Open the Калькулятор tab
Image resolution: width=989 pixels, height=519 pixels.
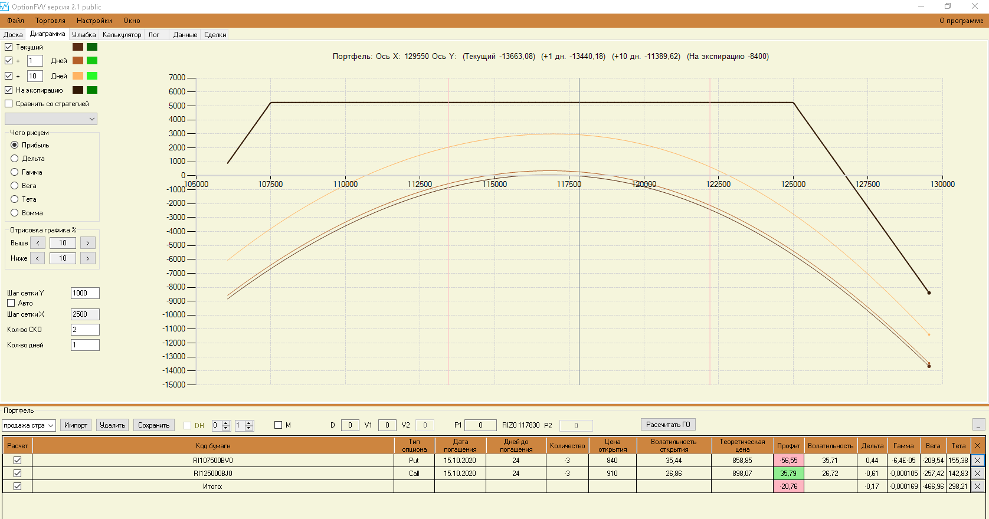click(122, 35)
